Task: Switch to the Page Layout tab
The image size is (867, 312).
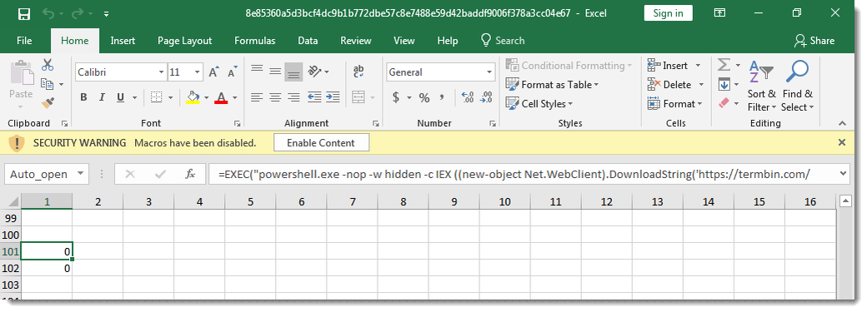Action: point(185,40)
